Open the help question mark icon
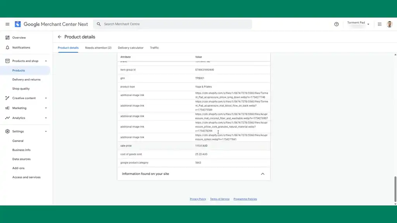The width and height of the screenshot is (397, 223). [336, 24]
